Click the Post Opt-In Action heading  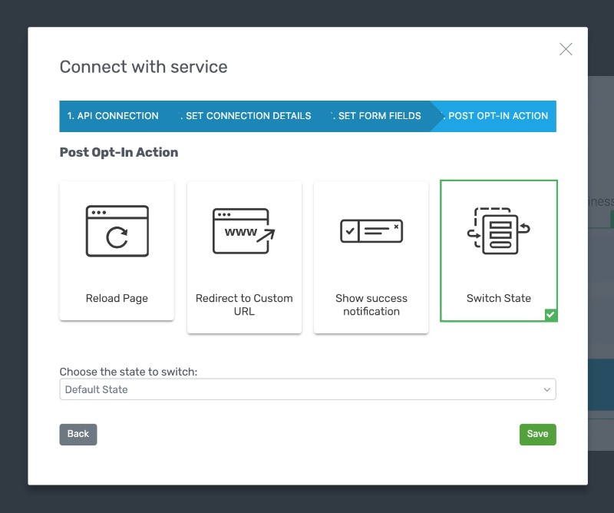119,152
